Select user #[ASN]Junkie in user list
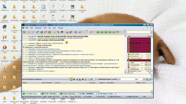 [139, 69]
